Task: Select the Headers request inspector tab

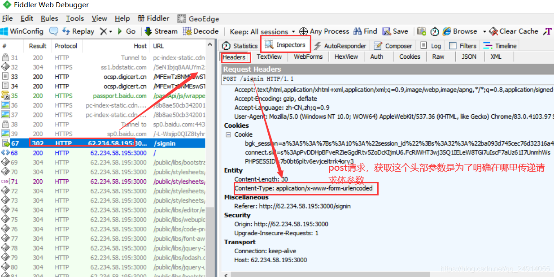Action: 234,57
